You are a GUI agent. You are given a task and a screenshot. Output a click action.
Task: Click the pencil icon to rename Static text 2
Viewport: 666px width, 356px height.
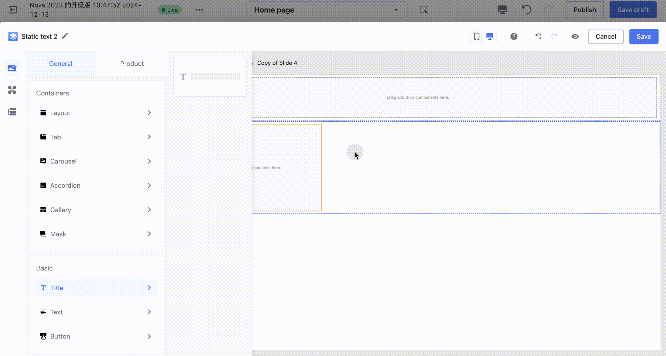[65, 36]
